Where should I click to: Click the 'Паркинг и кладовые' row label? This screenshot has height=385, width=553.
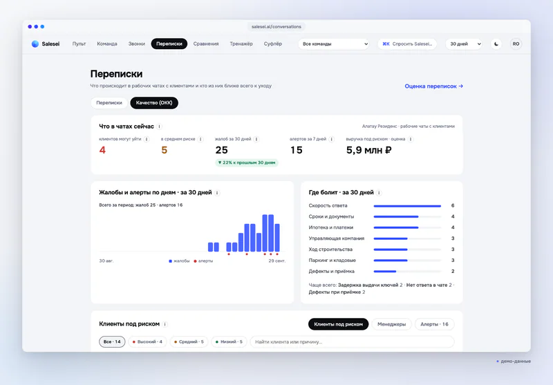pyautogui.click(x=332, y=260)
